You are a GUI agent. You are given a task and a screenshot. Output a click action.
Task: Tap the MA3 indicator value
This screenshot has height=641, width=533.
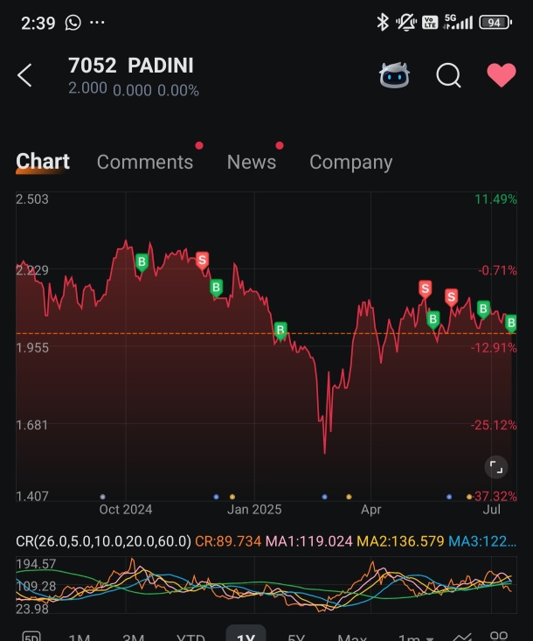[482, 541]
